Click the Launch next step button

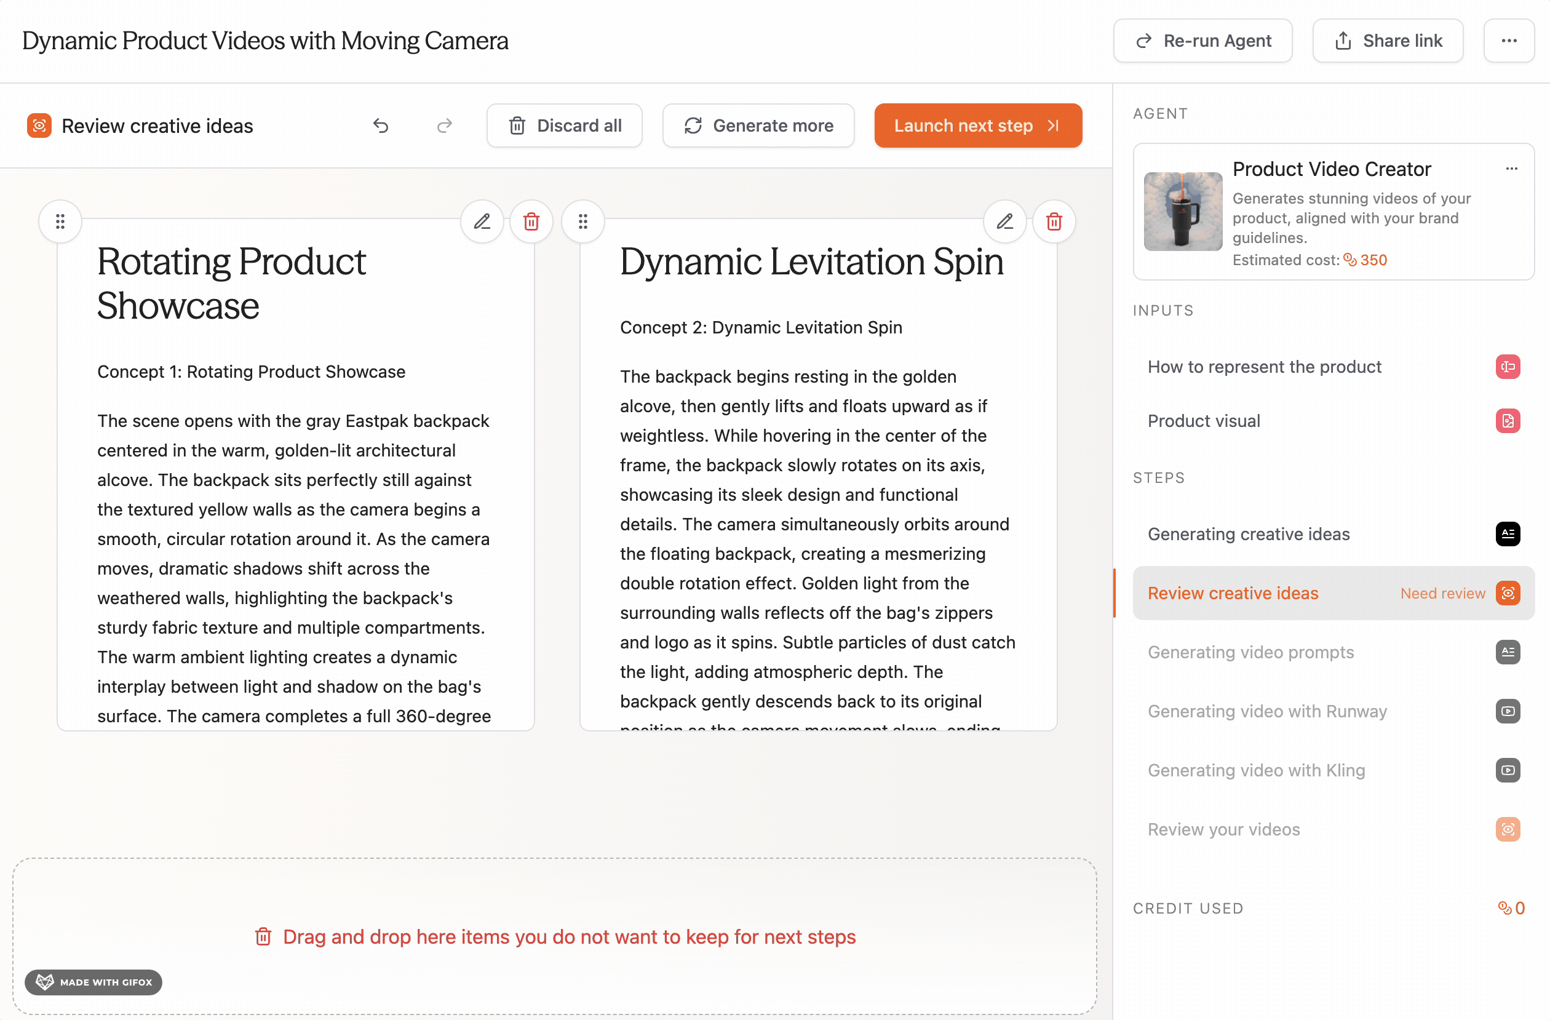click(x=977, y=126)
